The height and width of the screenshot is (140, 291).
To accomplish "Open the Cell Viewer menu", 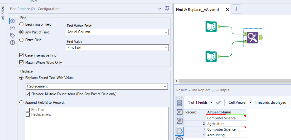I will pyautogui.click(x=240, y=102).
